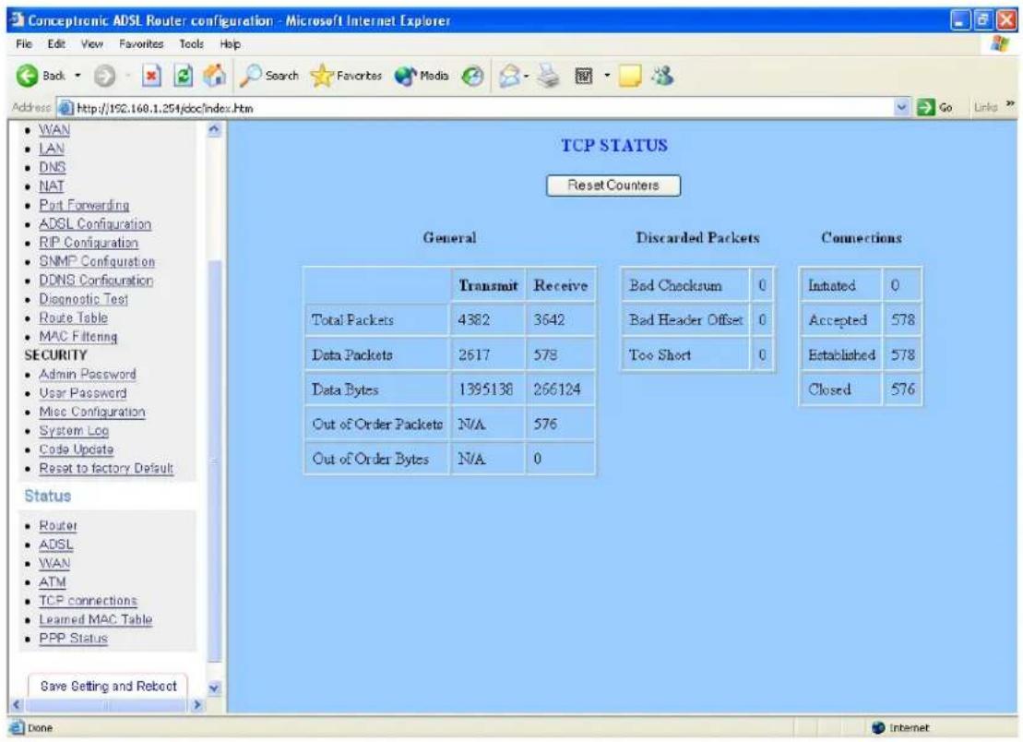
Task: Open the System Log link
Action: (x=74, y=431)
